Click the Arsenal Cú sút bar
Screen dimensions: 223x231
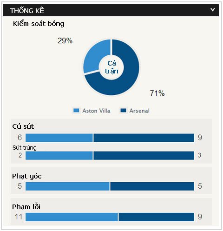pos(144,138)
